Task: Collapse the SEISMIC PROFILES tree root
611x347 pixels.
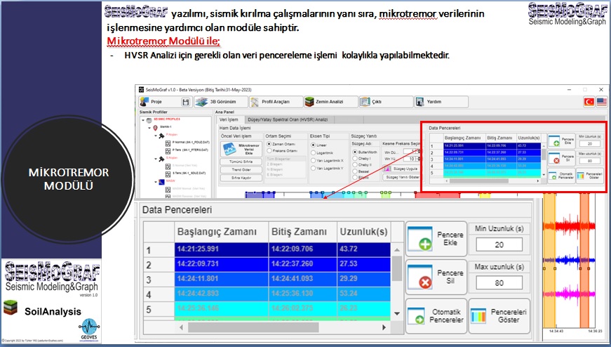Action: click(143, 120)
